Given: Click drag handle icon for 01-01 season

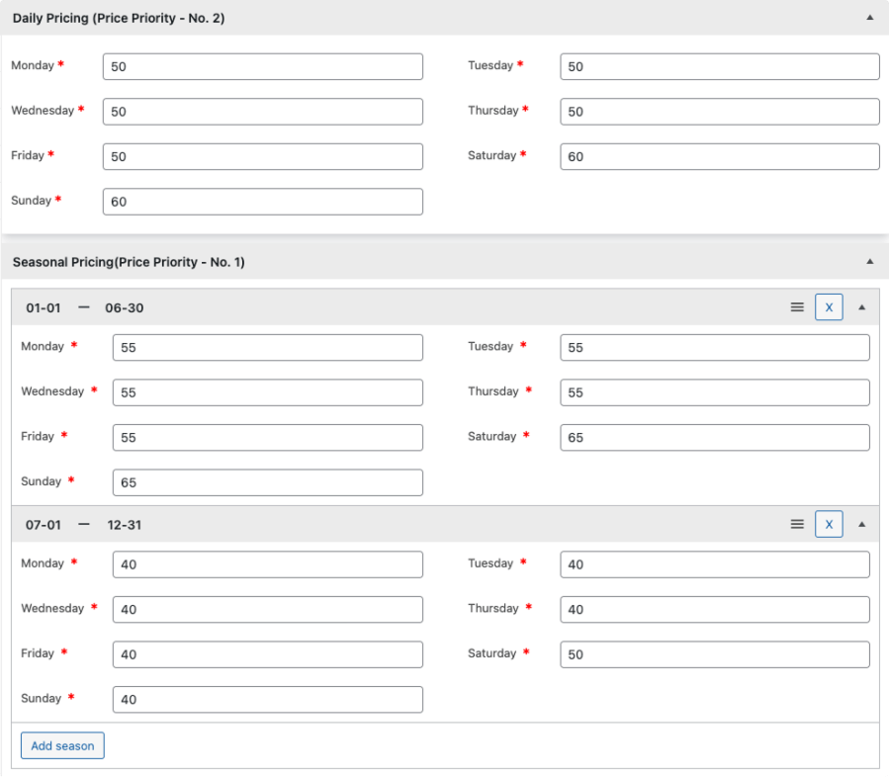Looking at the screenshot, I should [797, 307].
